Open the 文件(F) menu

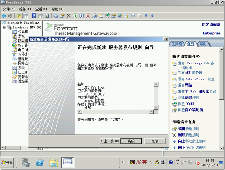coord(9,9)
